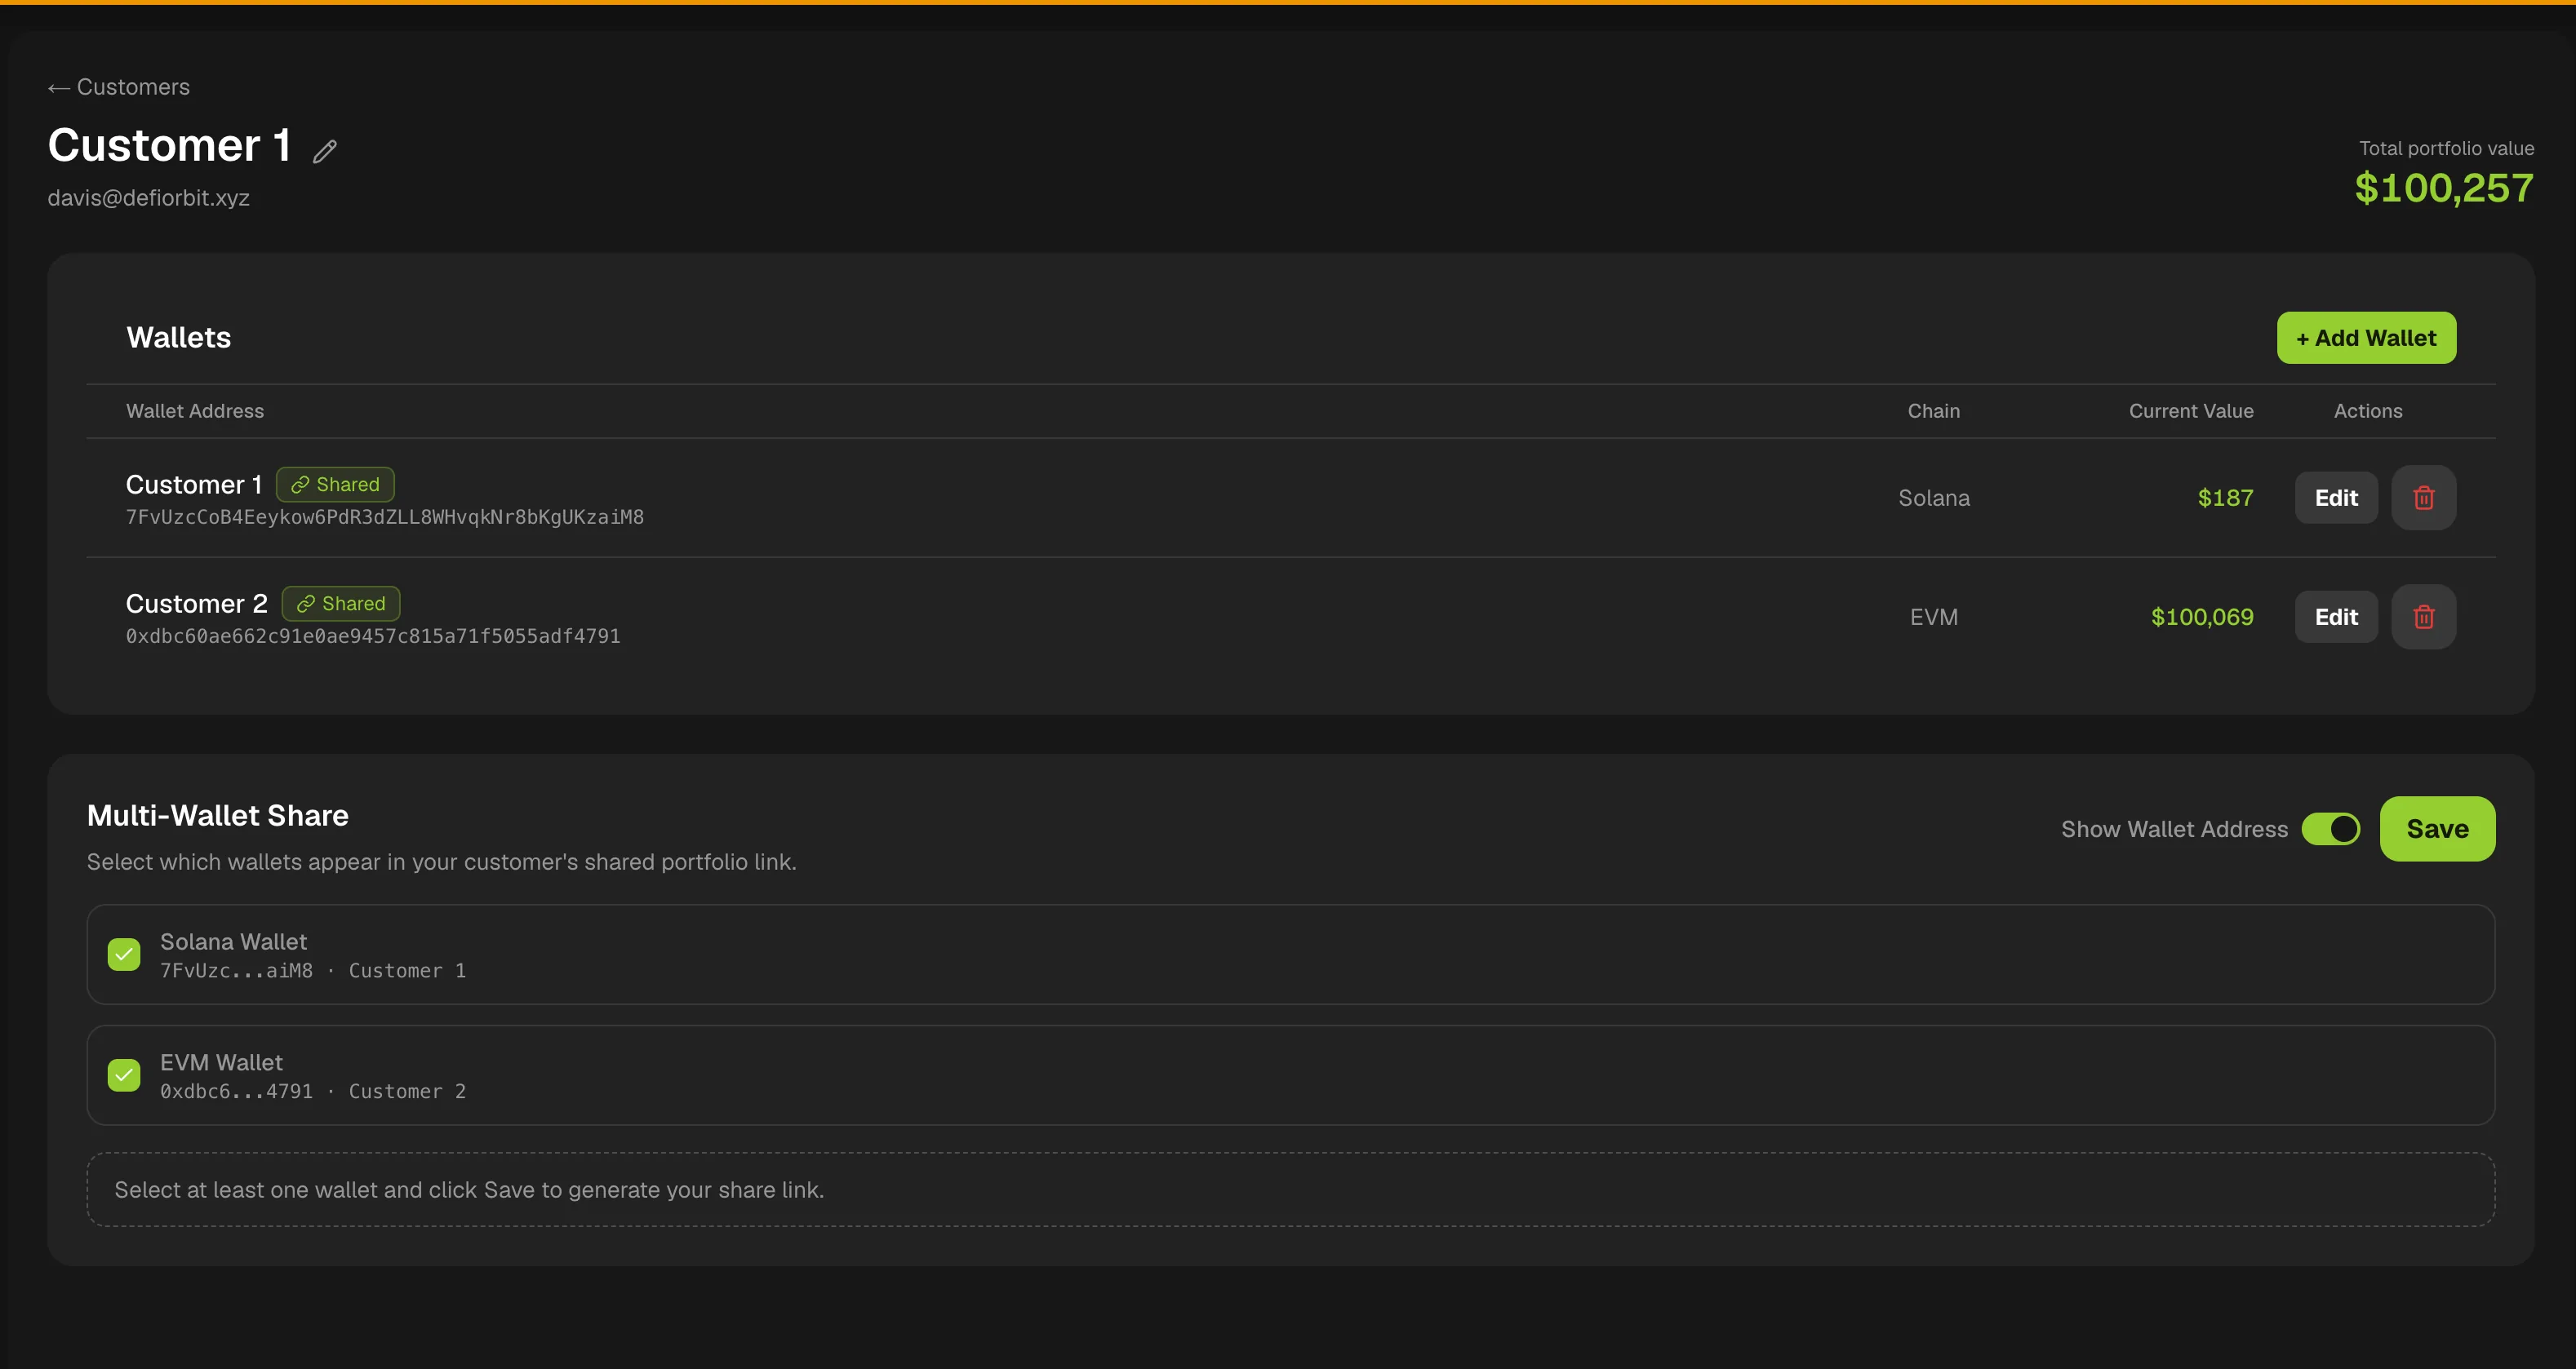Image resolution: width=2576 pixels, height=1369 pixels.
Task: Click the Customer 1 page title
Action: pyautogui.click(x=170, y=146)
